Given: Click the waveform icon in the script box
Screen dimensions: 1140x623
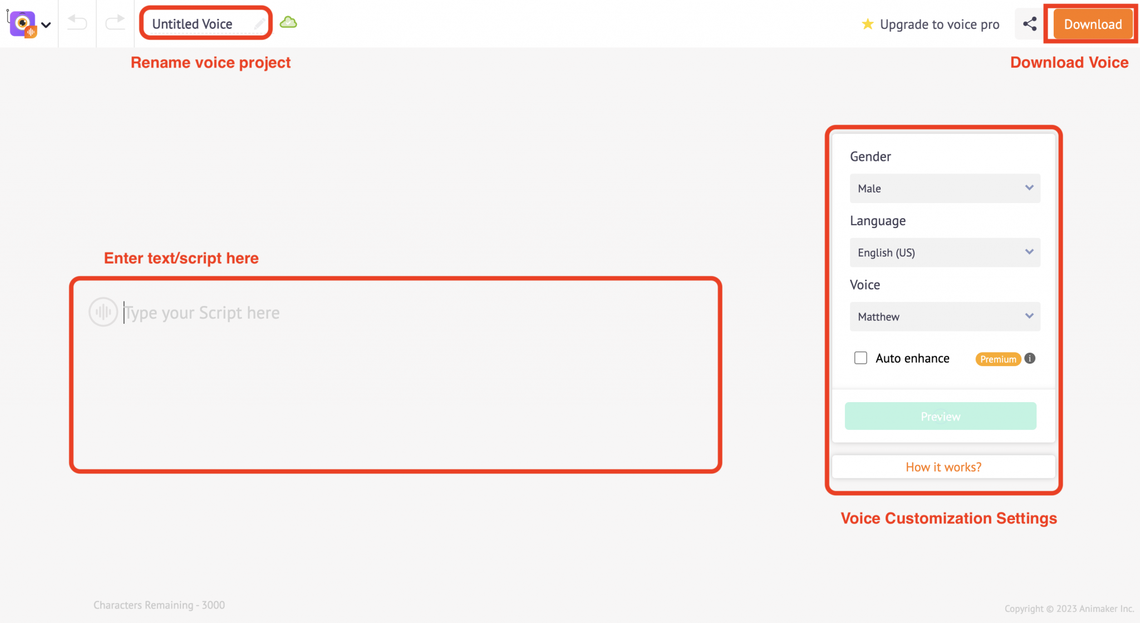Looking at the screenshot, I should click(103, 312).
